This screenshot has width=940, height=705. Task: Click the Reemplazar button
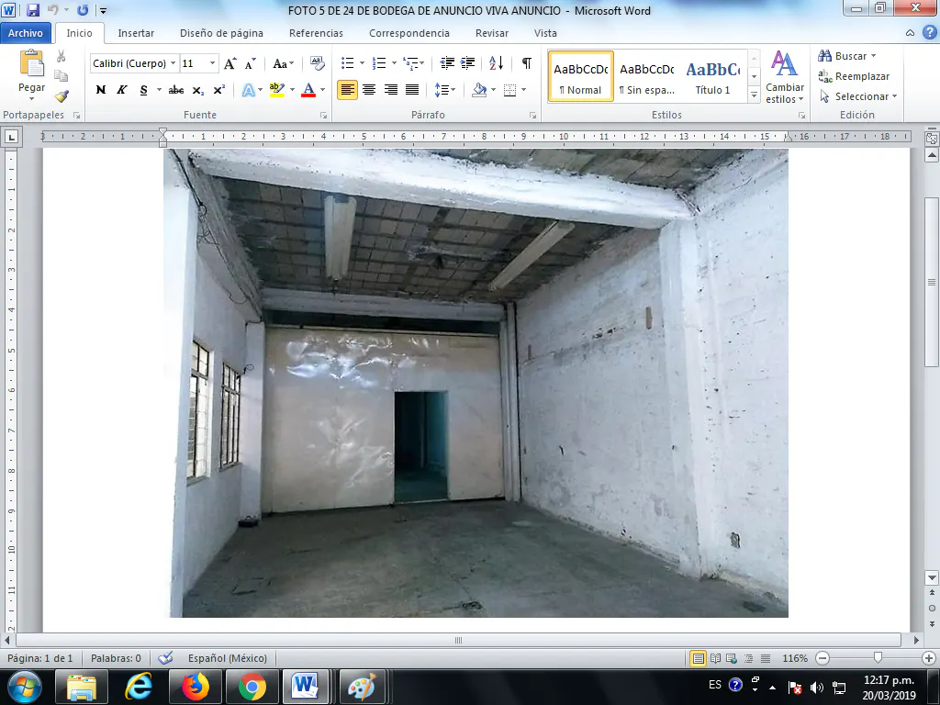[855, 76]
